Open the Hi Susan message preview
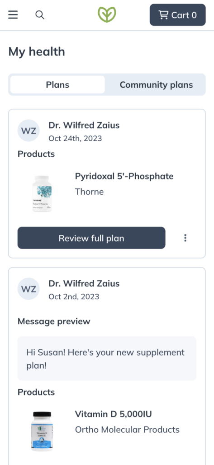This screenshot has height=465, width=214. (107, 359)
